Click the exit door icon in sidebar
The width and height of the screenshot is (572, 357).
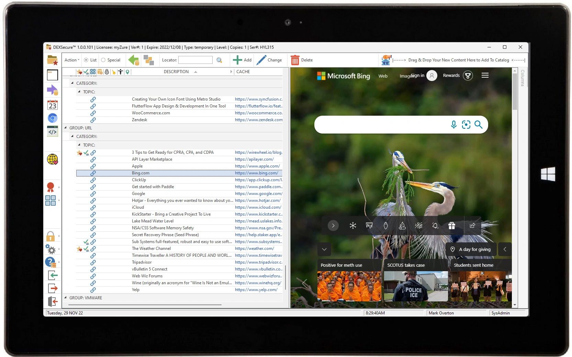pyautogui.click(x=53, y=301)
